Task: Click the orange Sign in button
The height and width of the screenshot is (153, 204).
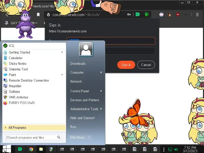Action: (126, 65)
